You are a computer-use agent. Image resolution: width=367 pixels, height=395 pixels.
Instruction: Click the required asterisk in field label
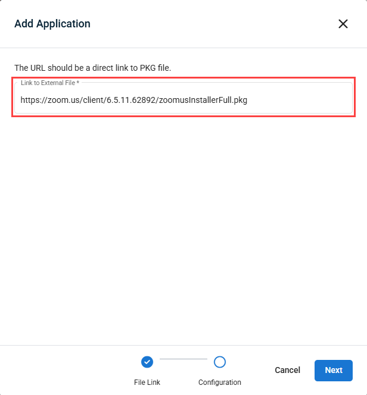tap(78, 82)
